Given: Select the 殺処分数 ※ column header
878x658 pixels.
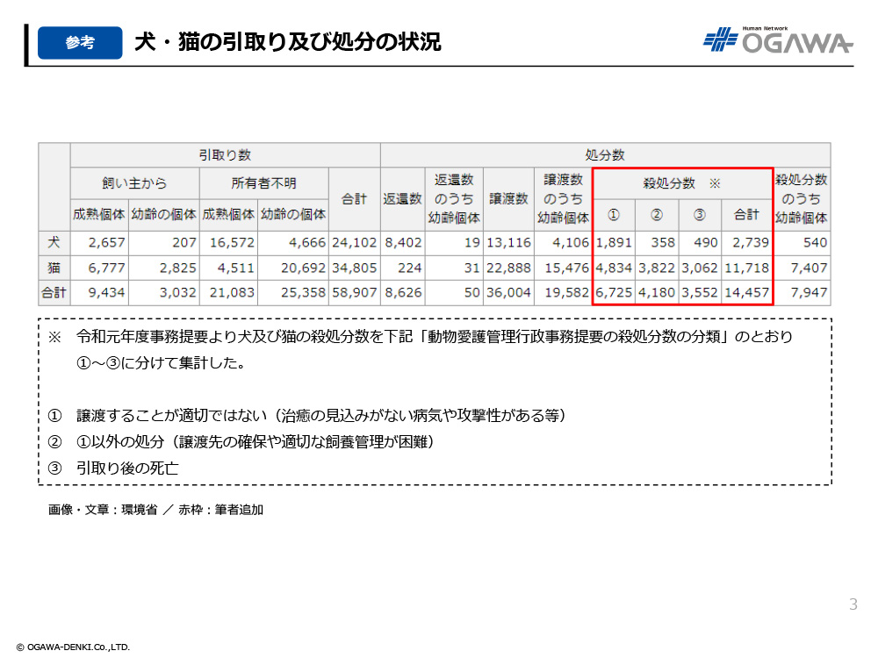Looking at the screenshot, I should (682, 183).
